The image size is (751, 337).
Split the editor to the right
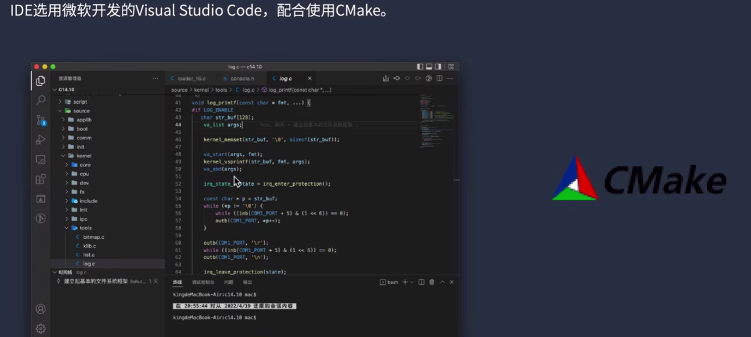click(x=439, y=78)
